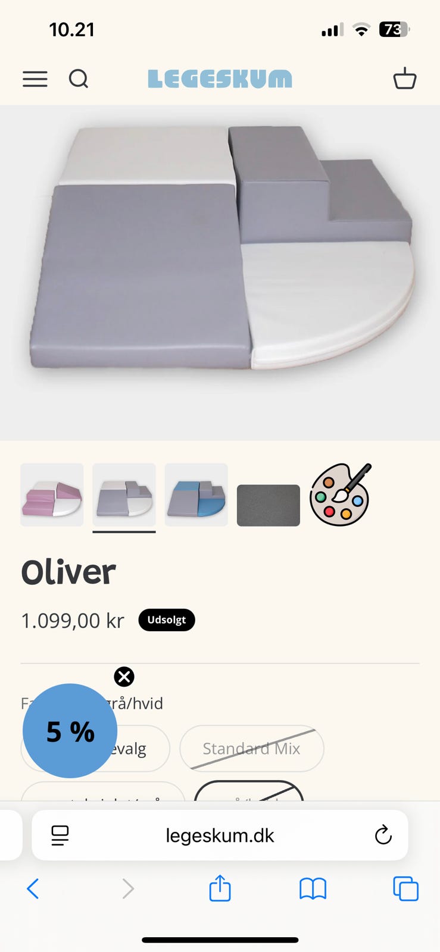Open the hamburger navigation menu
Viewport: 440px width, 952px height.
point(35,79)
